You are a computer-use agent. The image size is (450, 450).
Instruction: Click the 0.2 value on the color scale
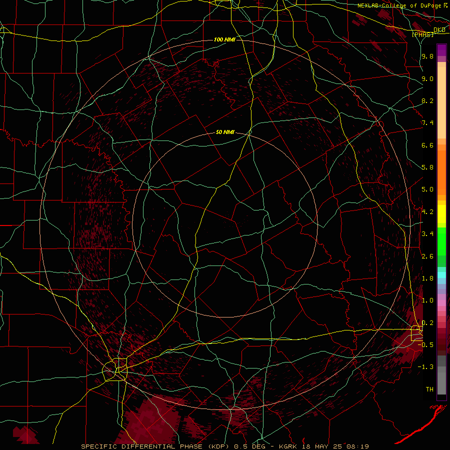(x=427, y=323)
